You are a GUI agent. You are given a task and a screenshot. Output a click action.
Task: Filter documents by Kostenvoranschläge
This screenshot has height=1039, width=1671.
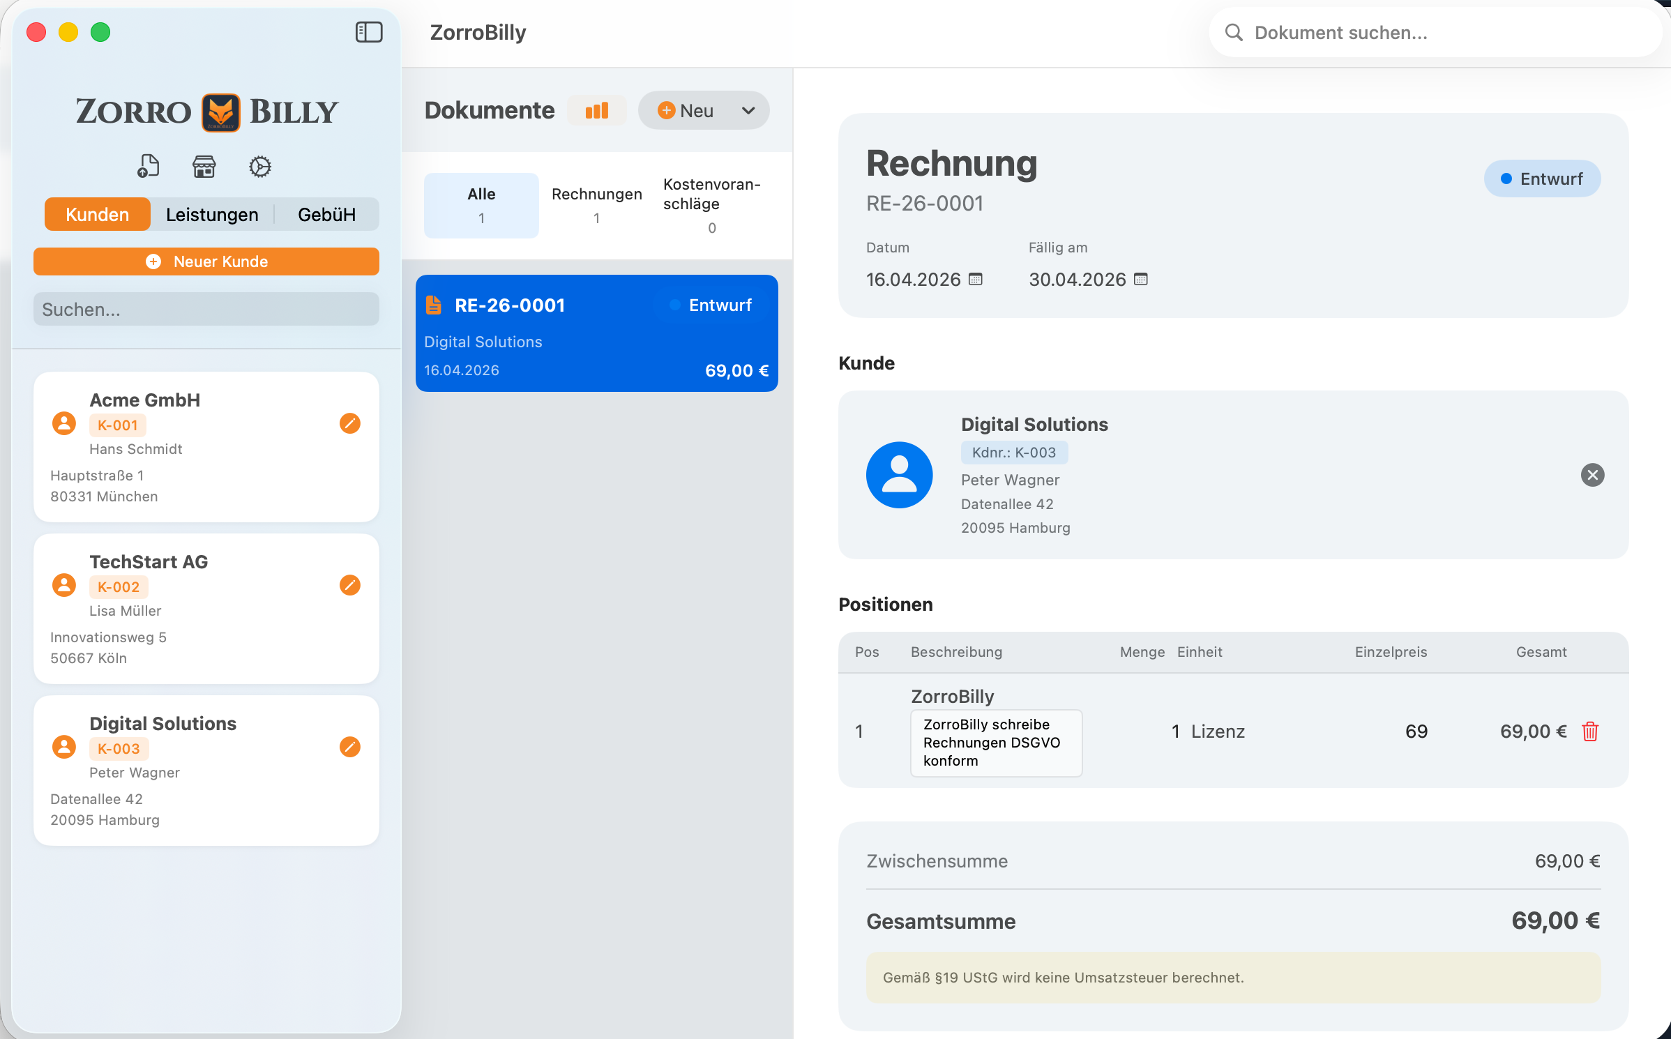point(712,206)
